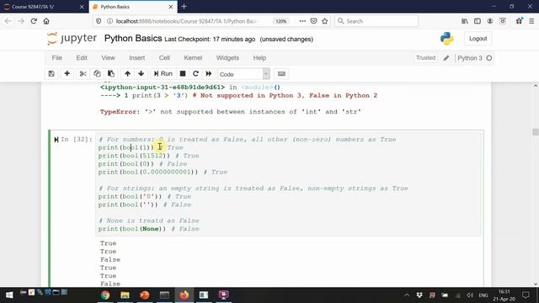Open the Firefox hamburger menu
539x303 pixels.
point(531,21)
